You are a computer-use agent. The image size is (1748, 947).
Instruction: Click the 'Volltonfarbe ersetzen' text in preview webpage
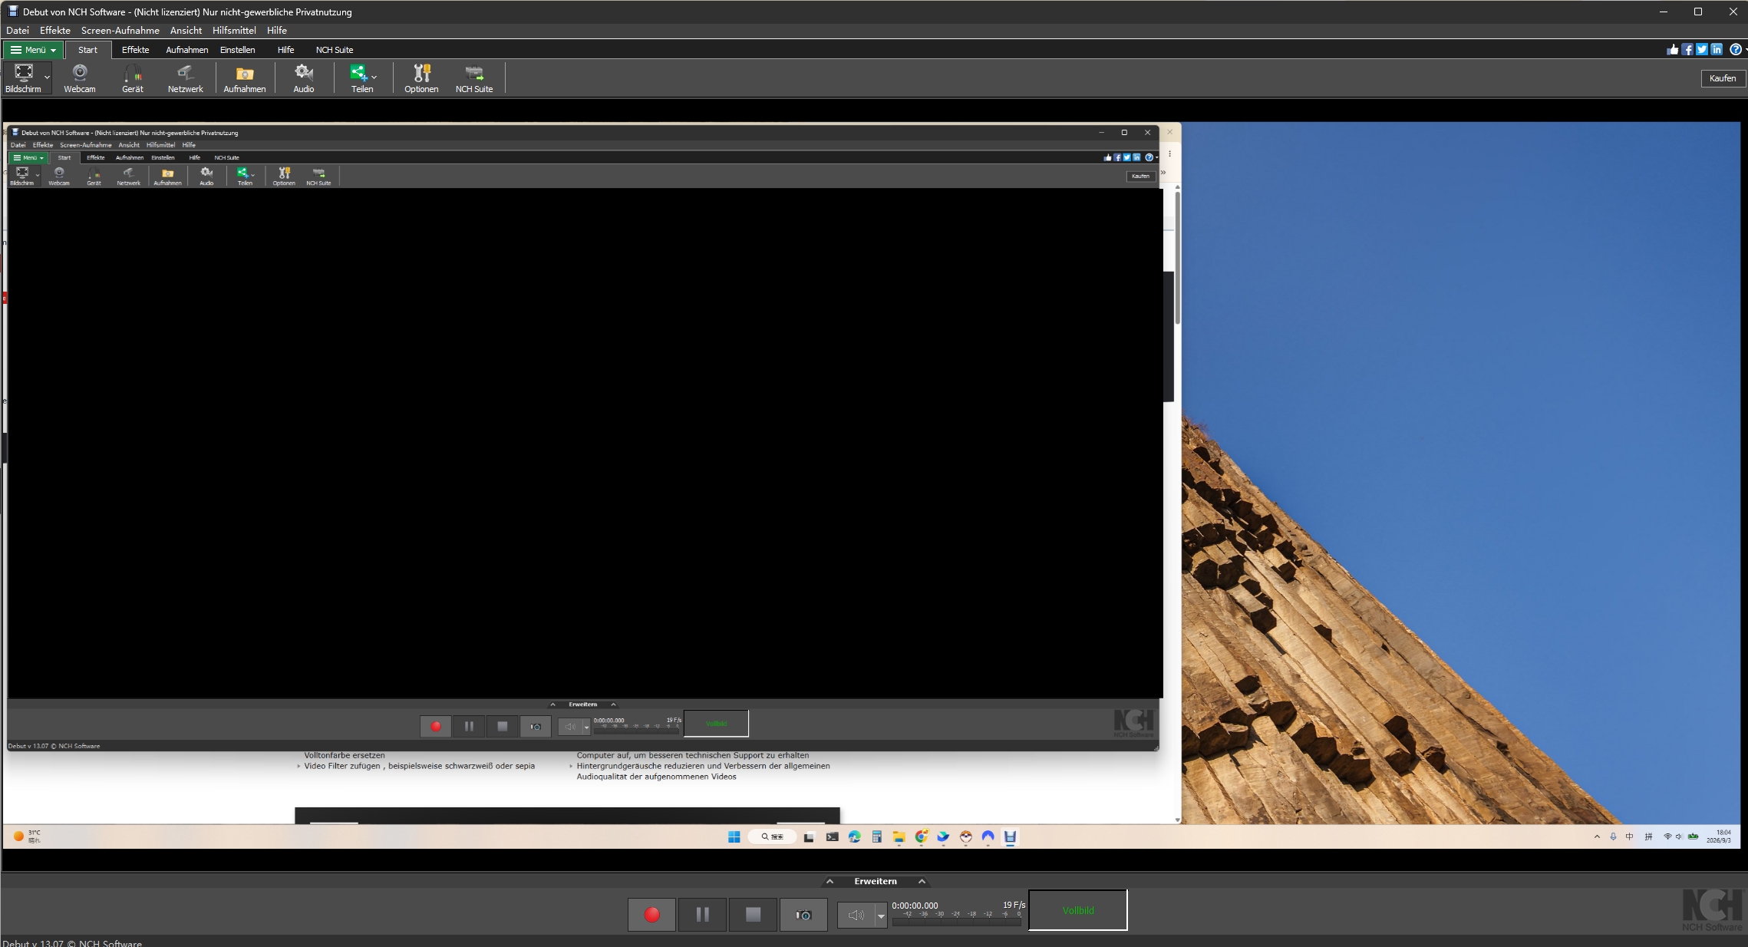(x=345, y=755)
